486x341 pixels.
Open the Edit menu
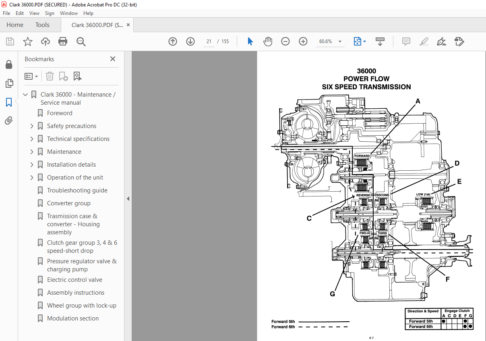pos(20,13)
